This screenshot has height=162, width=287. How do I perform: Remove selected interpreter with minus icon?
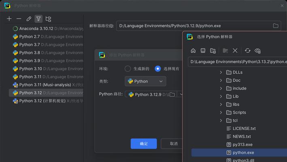(19, 19)
